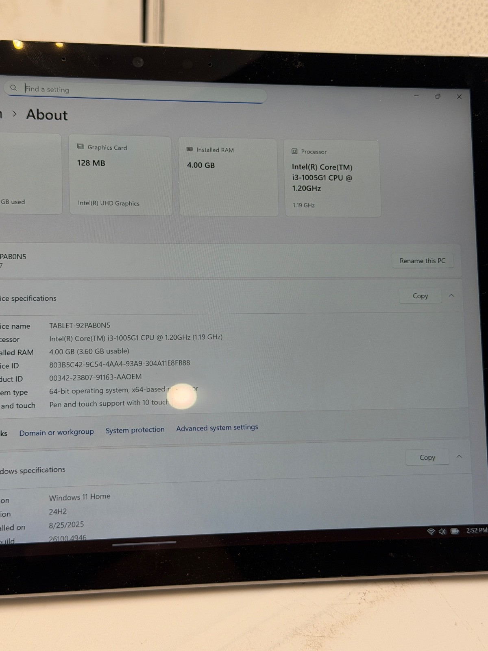Click the Graphics Card icon
The image size is (488, 651).
81,146
